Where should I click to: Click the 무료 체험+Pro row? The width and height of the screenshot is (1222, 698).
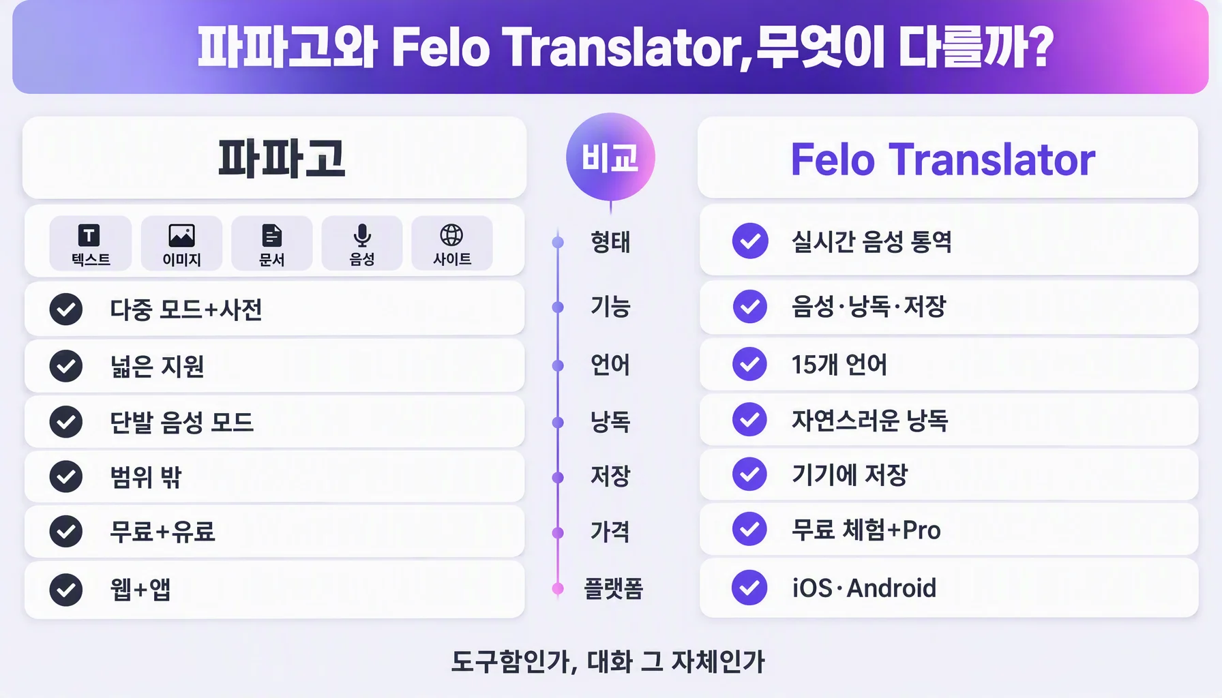pyautogui.click(x=949, y=530)
